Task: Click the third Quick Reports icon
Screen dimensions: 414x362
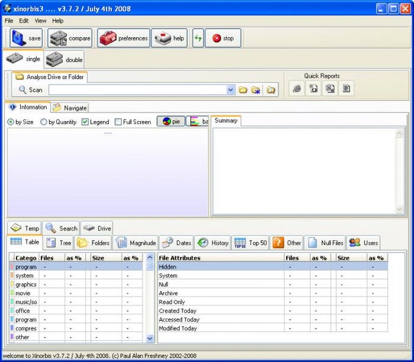Action: 330,88
